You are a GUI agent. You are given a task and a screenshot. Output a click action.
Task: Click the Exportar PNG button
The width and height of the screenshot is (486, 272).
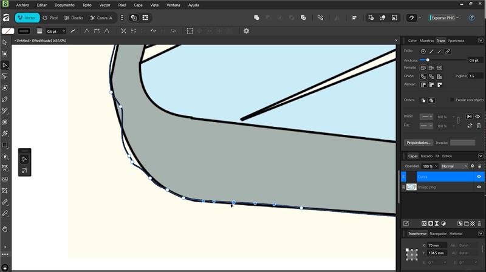(x=443, y=18)
